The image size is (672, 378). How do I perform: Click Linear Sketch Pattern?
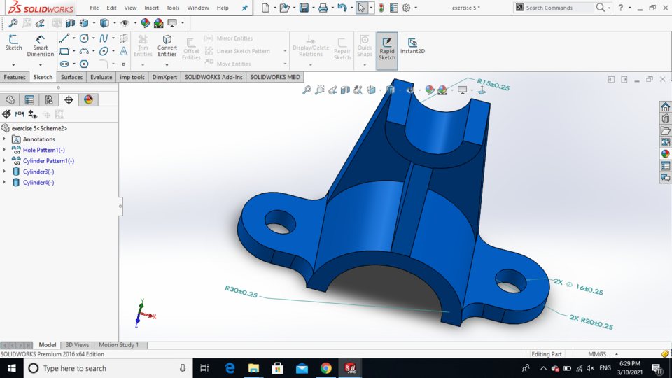[237, 51]
